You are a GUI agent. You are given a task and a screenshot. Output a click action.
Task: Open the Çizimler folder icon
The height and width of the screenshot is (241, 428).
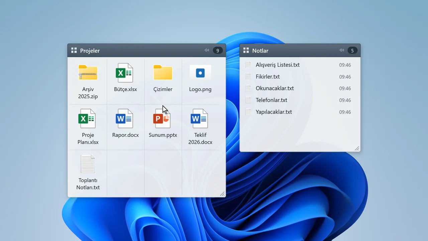click(x=163, y=73)
